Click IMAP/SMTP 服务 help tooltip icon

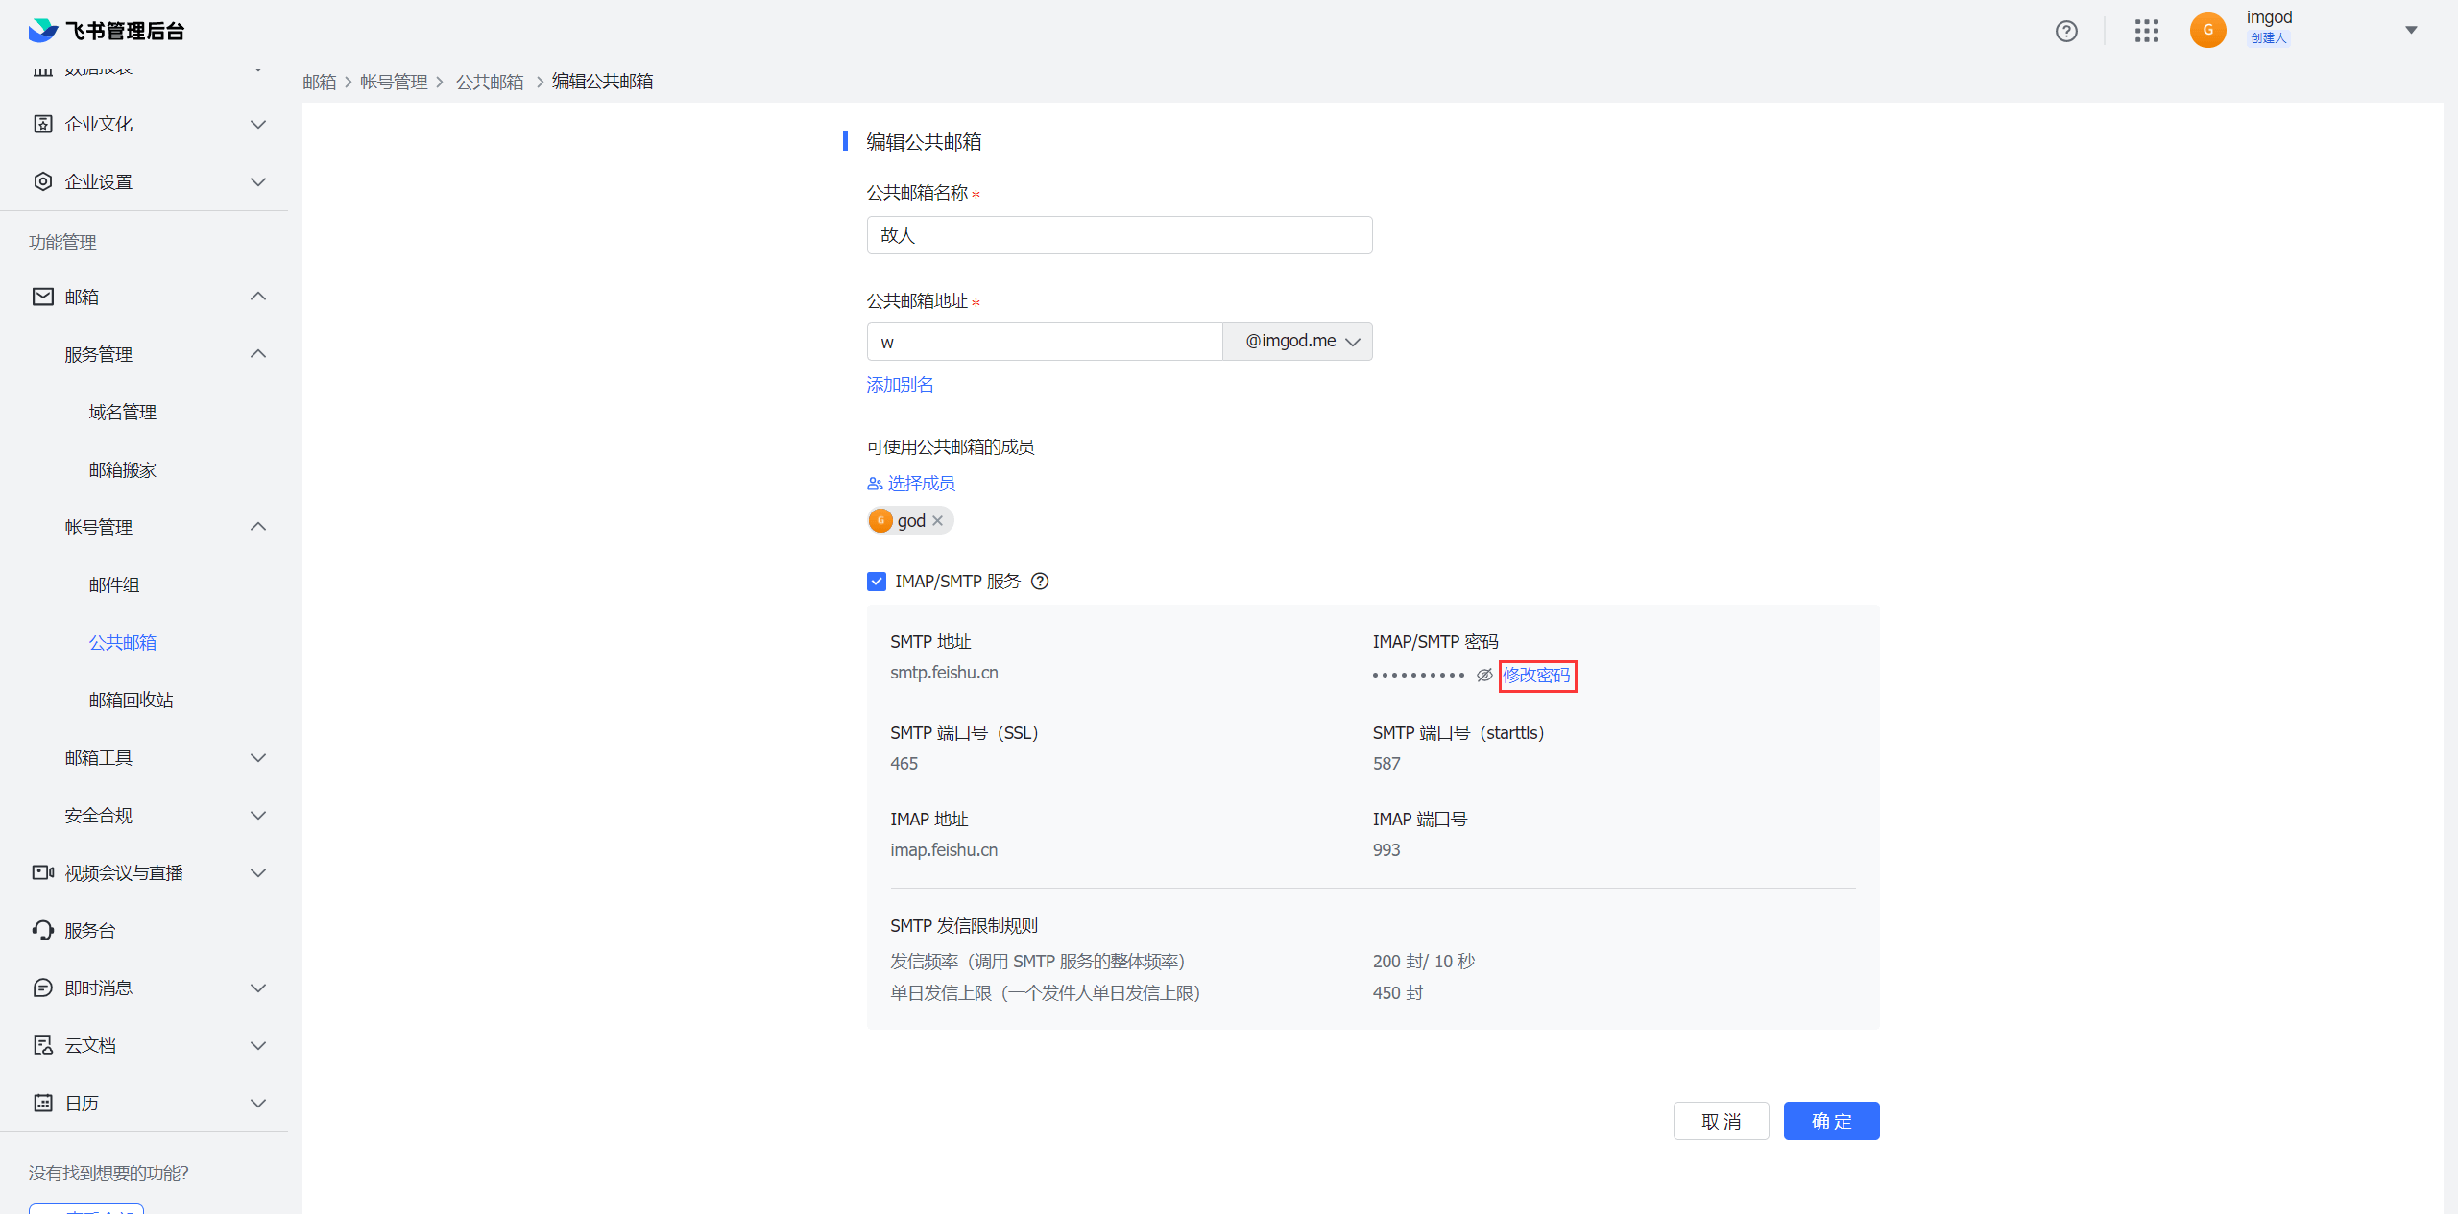[x=1040, y=582]
